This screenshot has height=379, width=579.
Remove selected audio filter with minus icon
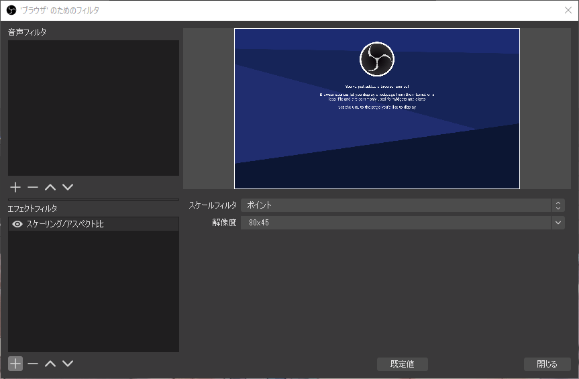pyautogui.click(x=33, y=187)
